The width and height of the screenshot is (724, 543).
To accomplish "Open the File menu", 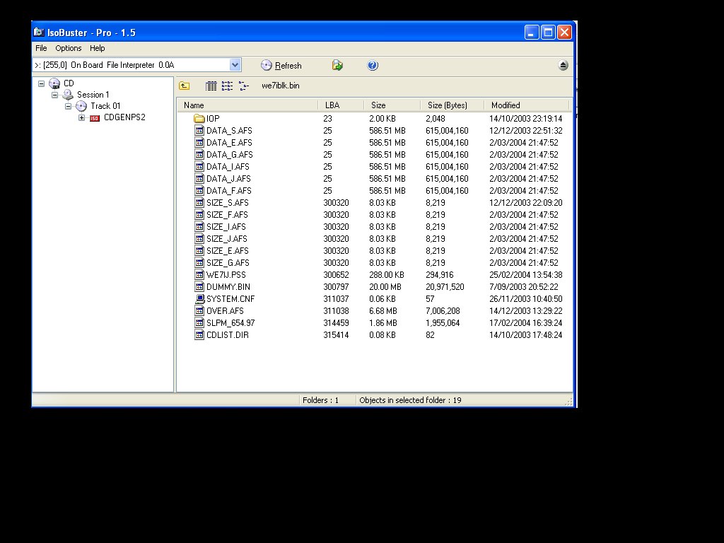I will pyautogui.click(x=41, y=48).
